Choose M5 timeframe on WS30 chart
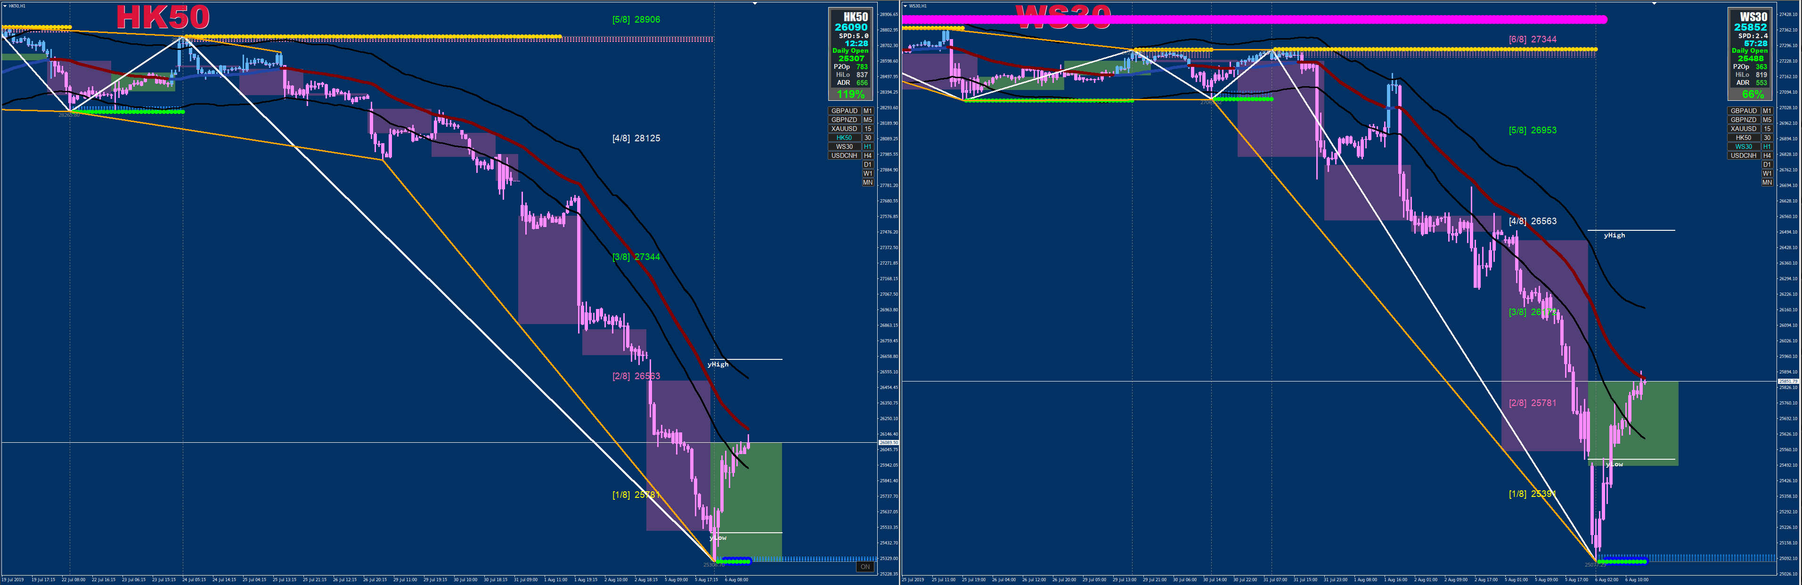Image resolution: width=1802 pixels, height=585 pixels. tap(1767, 120)
